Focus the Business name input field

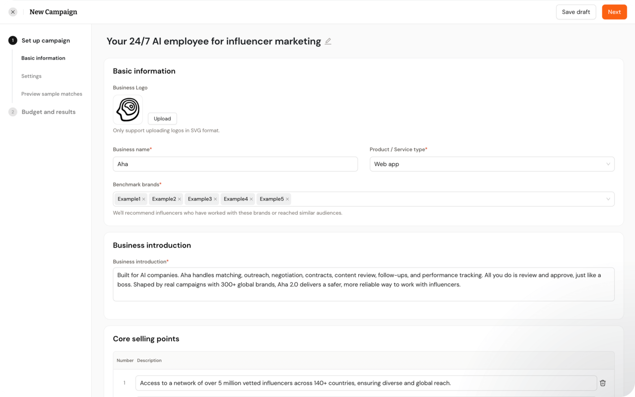(235, 164)
